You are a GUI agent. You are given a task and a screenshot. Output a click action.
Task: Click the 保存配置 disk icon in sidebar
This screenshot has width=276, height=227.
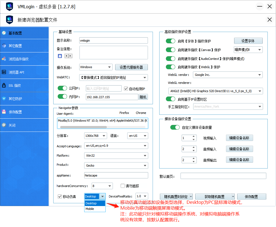[4, 112]
